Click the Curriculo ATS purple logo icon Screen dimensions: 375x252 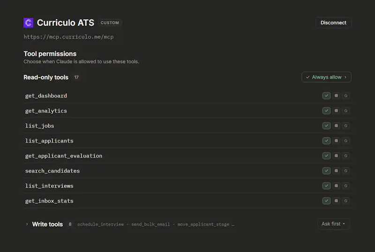[x=28, y=23]
